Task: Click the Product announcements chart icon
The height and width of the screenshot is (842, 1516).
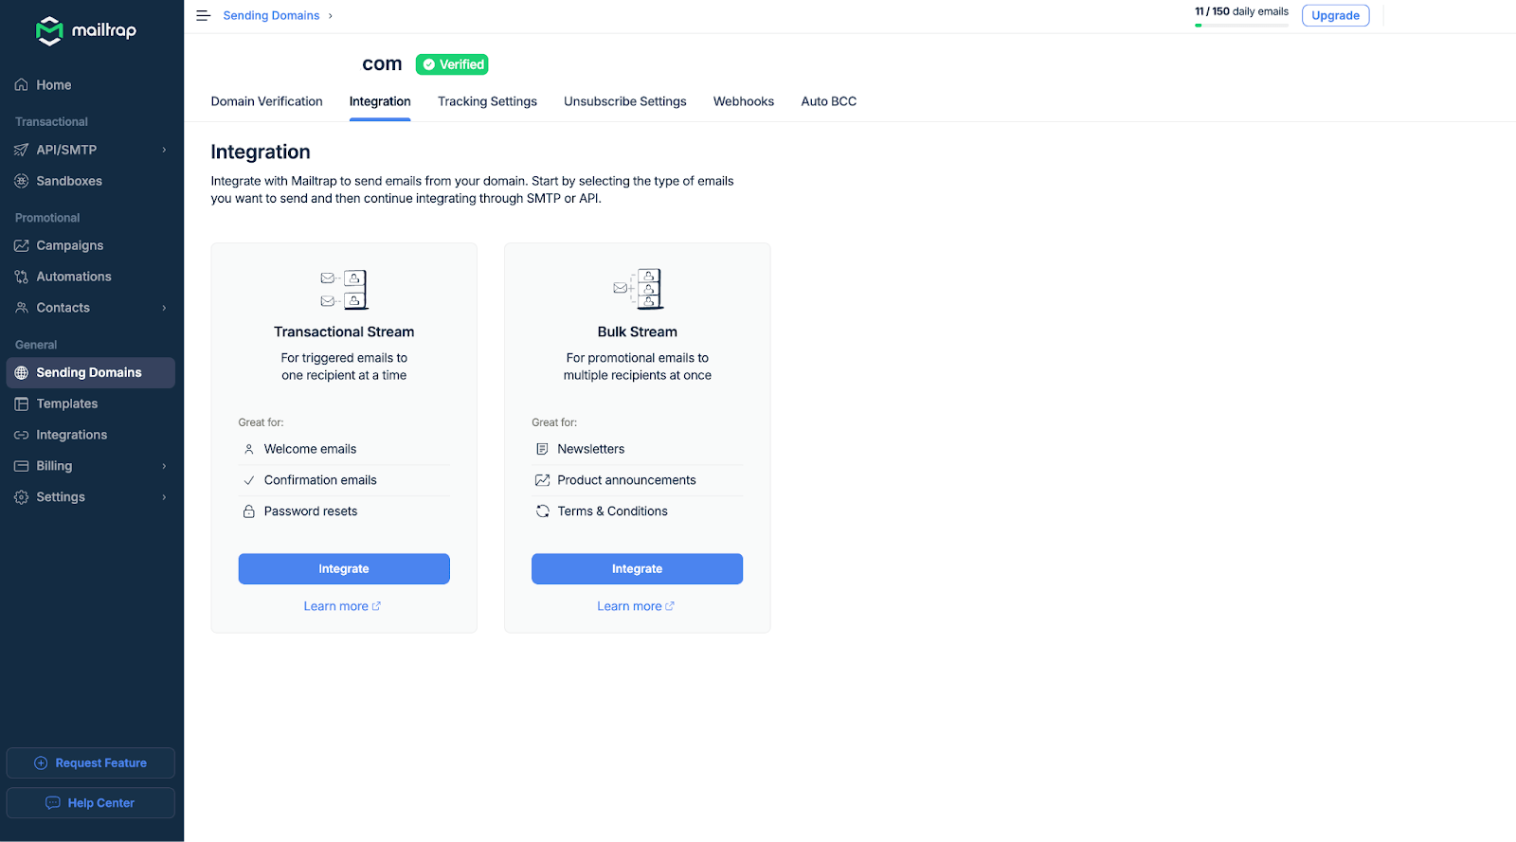Action: click(542, 480)
